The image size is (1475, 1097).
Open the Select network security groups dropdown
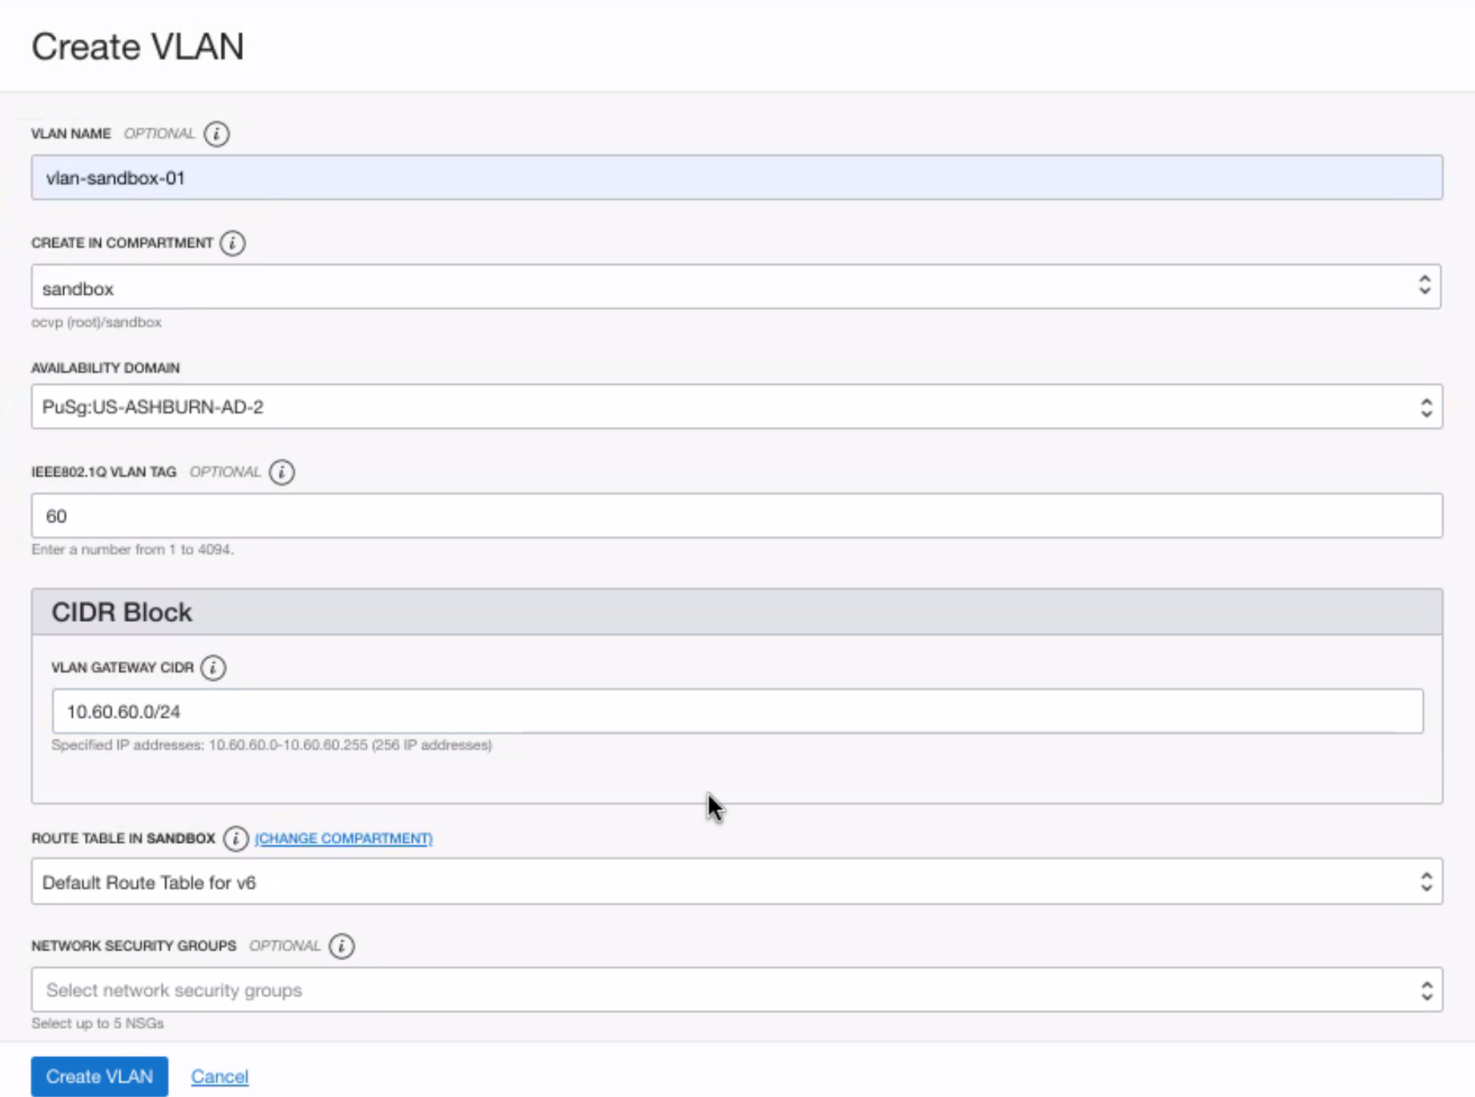pos(735,990)
